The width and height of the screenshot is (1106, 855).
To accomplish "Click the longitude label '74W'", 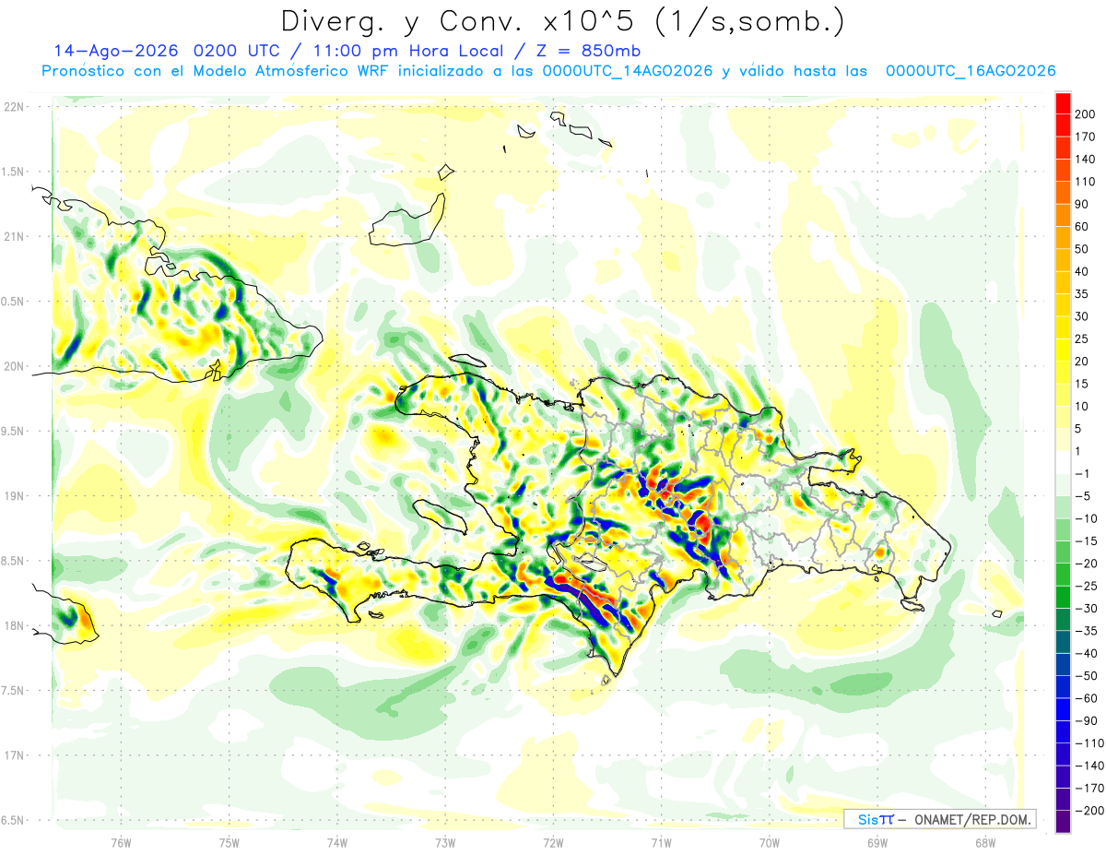I will coord(336,843).
